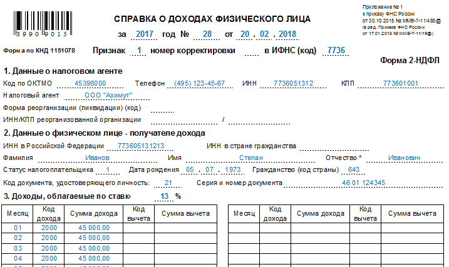Click the left table Сумма дохода header

pos(94,214)
